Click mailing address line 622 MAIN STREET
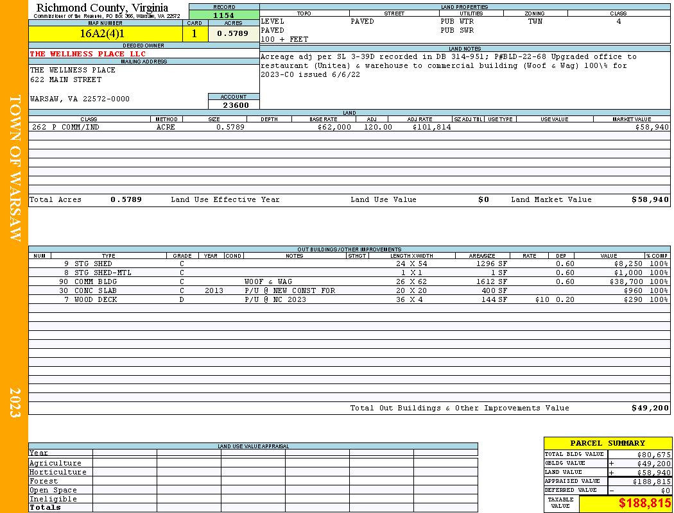 point(65,80)
